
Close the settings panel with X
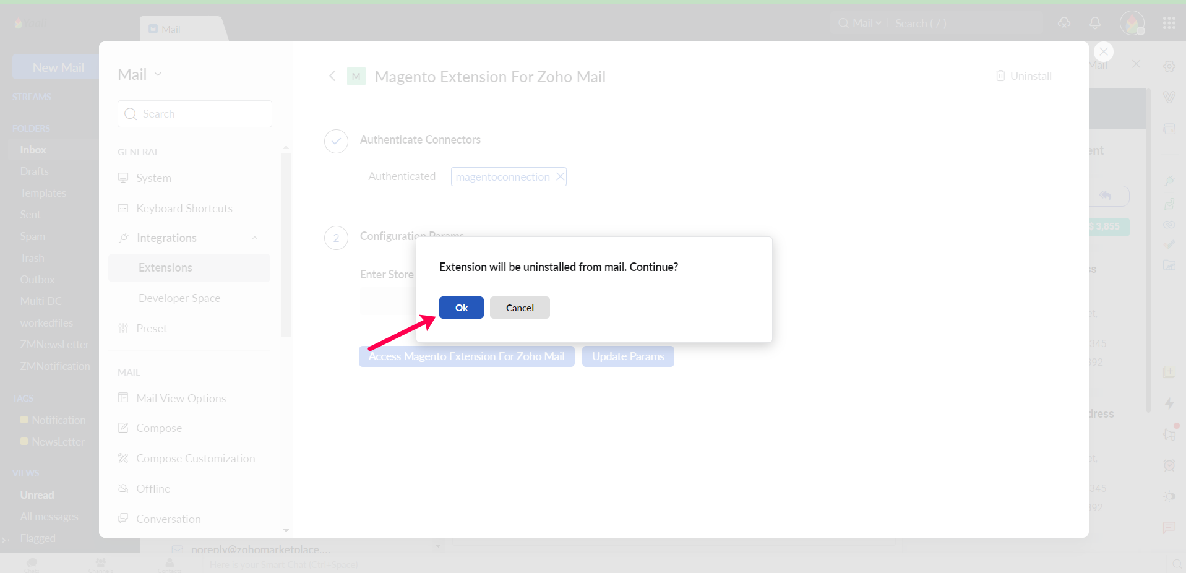pos(1103,52)
